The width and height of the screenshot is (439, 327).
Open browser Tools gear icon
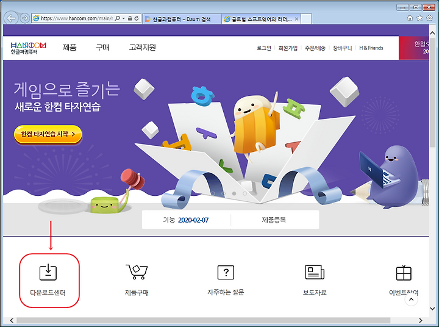429,18
